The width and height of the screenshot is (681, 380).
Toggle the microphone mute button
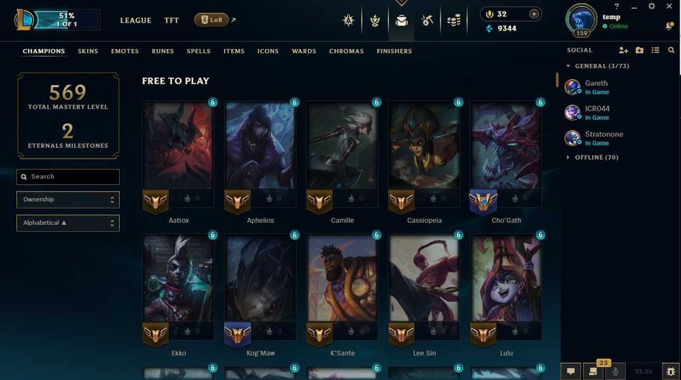click(x=615, y=371)
